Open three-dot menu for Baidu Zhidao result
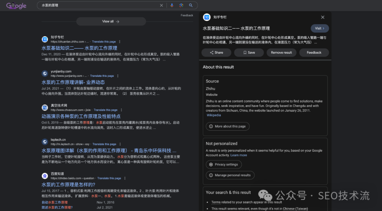This screenshot has height=211, width=382. [125, 178]
